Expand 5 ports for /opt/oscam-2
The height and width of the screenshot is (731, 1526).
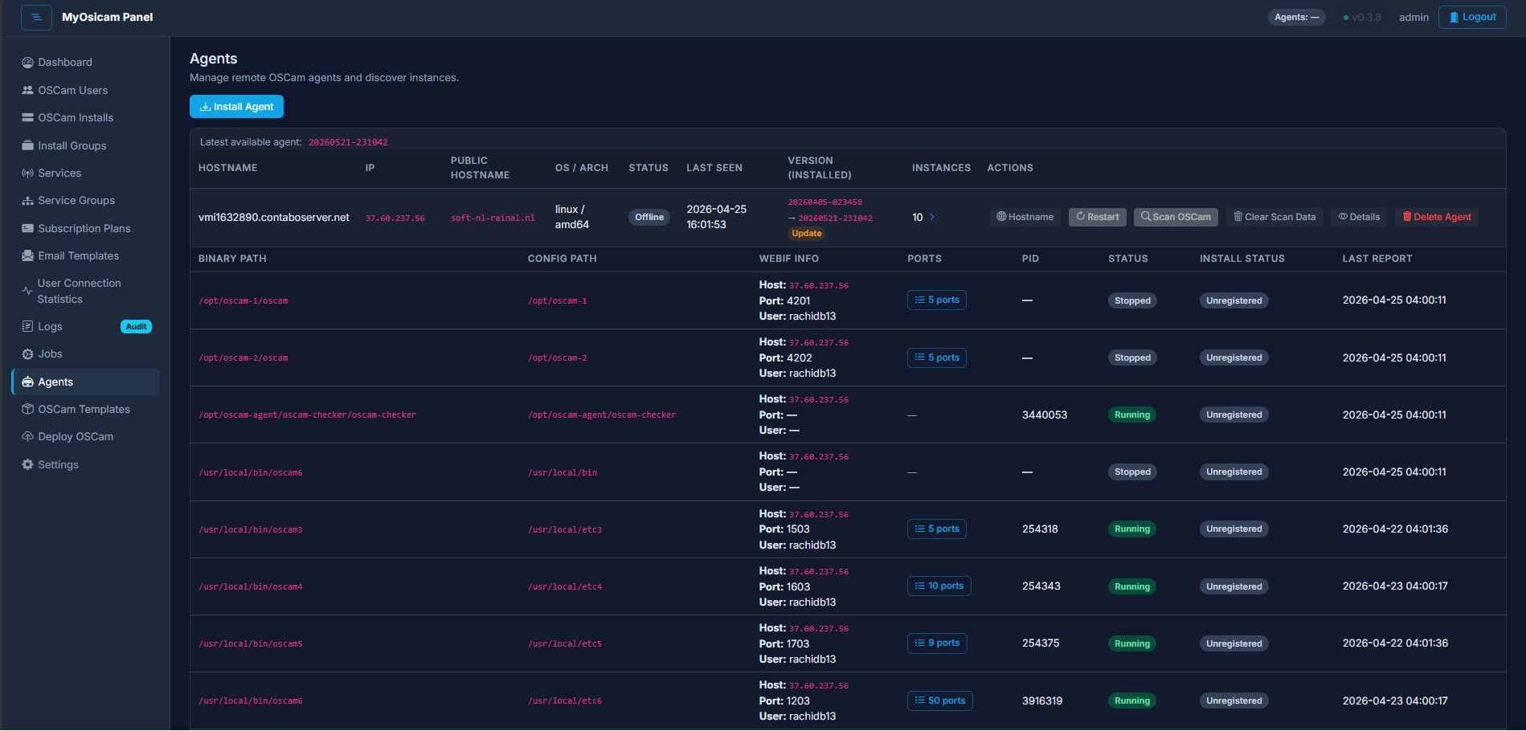coord(937,357)
